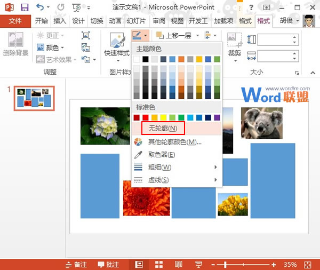Click the 35% zoom level

(x=290, y=265)
